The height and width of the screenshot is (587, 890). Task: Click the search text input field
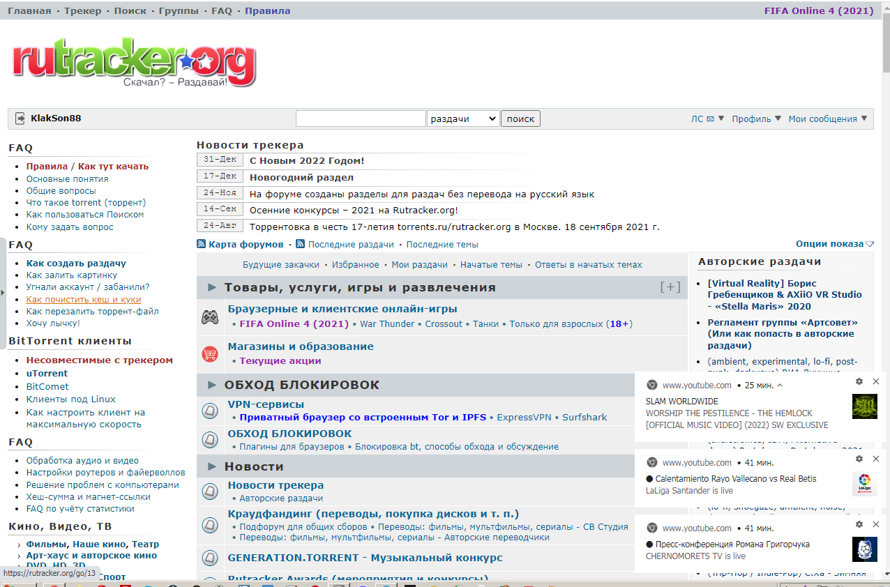tap(361, 119)
